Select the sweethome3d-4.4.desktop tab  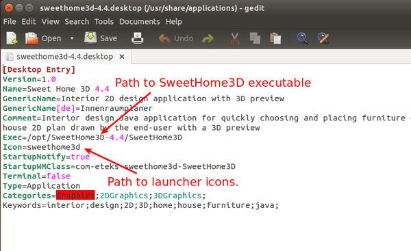[x=64, y=57]
